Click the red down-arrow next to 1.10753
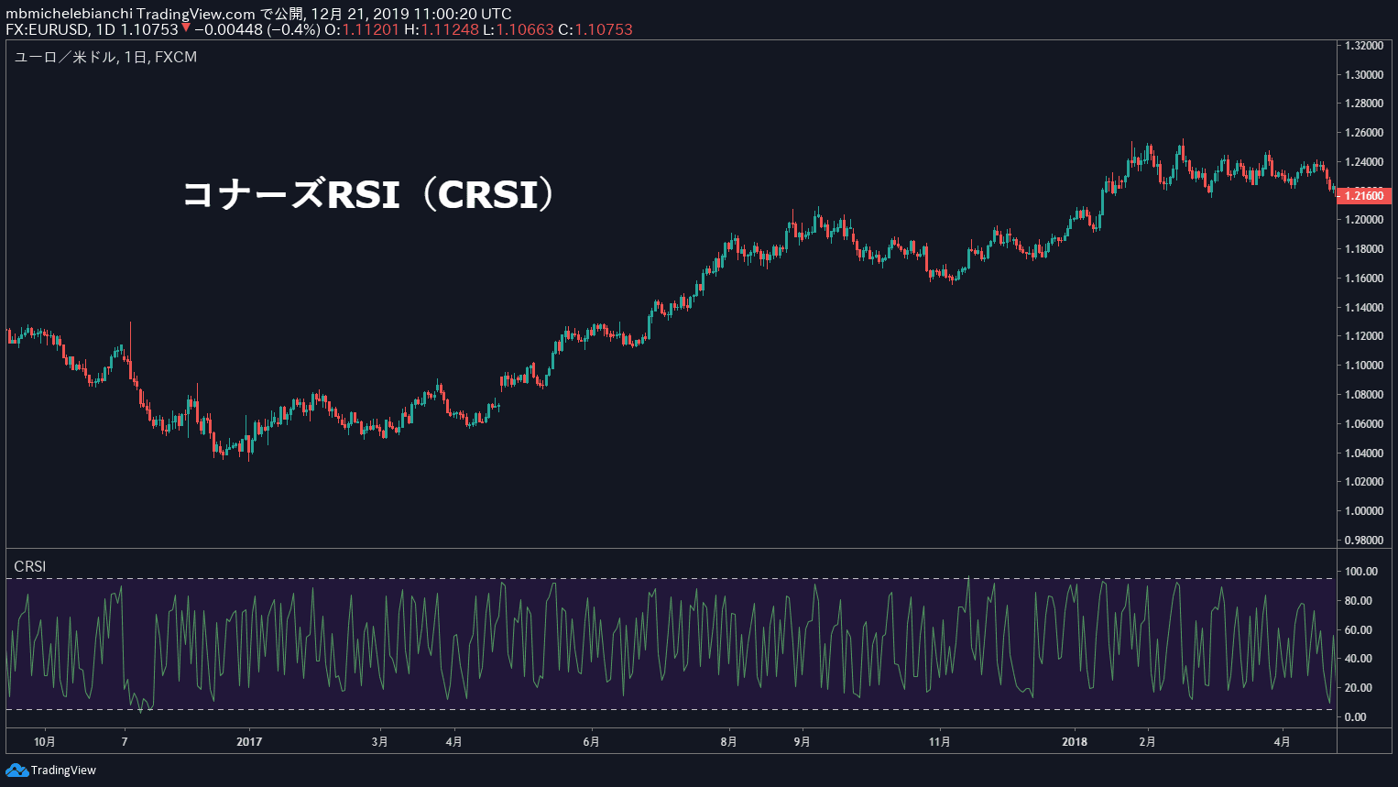Viewport: 1398px width, 787px height. 186,28
